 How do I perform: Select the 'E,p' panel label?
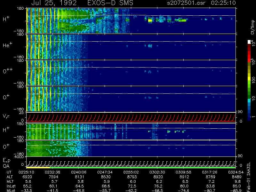(6, 161)
